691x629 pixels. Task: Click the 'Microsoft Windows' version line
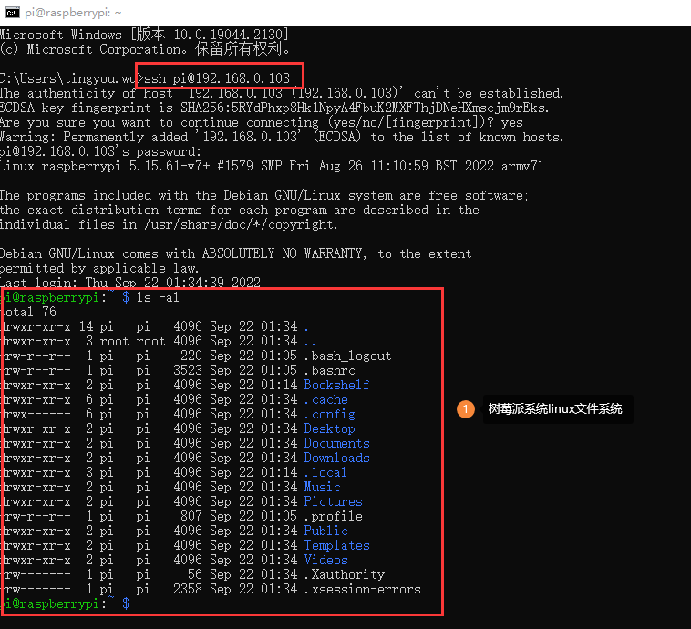(x=144, y=35)
